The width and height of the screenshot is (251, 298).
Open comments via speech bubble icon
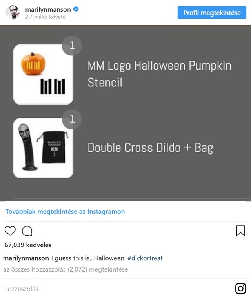(27, 231)
